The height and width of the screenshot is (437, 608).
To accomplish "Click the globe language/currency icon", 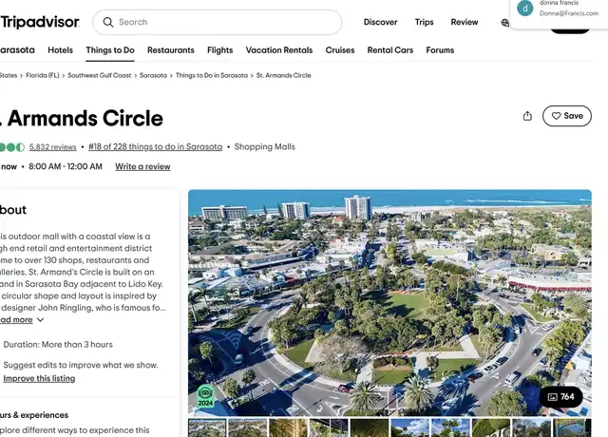I will tap(504, 23).
